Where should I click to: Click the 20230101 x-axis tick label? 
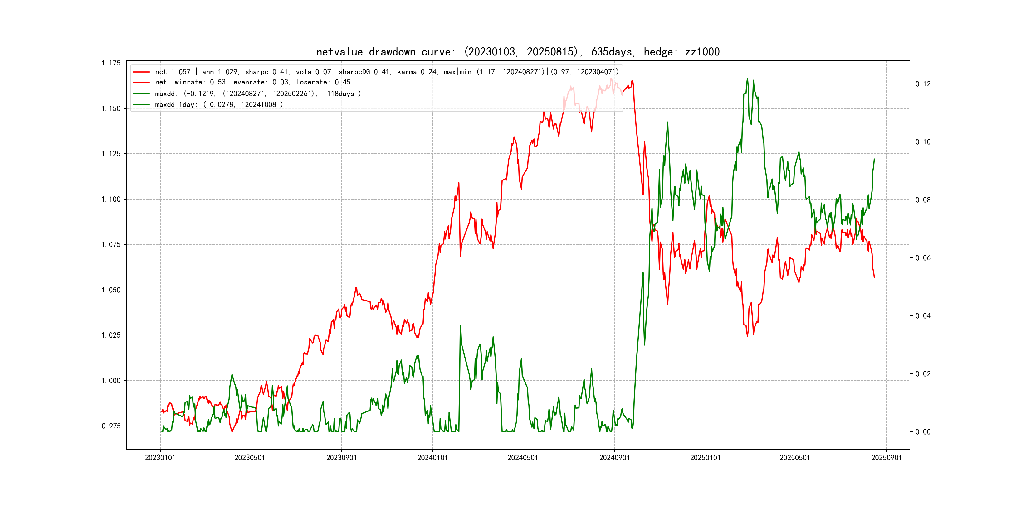pos(160,458)
